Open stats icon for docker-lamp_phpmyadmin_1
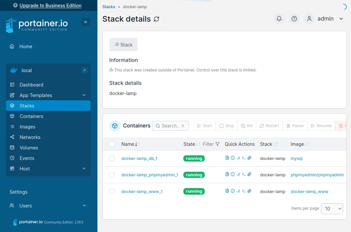This screenshot has height=232, width=351. coord(238,174)
